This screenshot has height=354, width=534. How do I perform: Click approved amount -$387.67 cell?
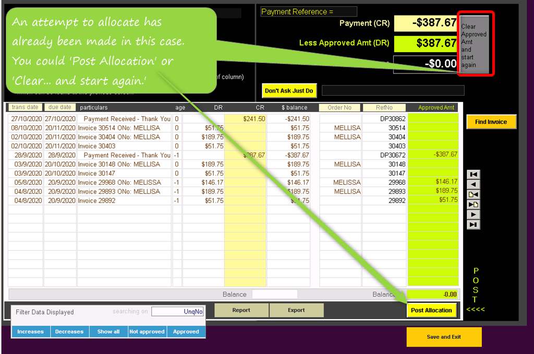point(433,155)
